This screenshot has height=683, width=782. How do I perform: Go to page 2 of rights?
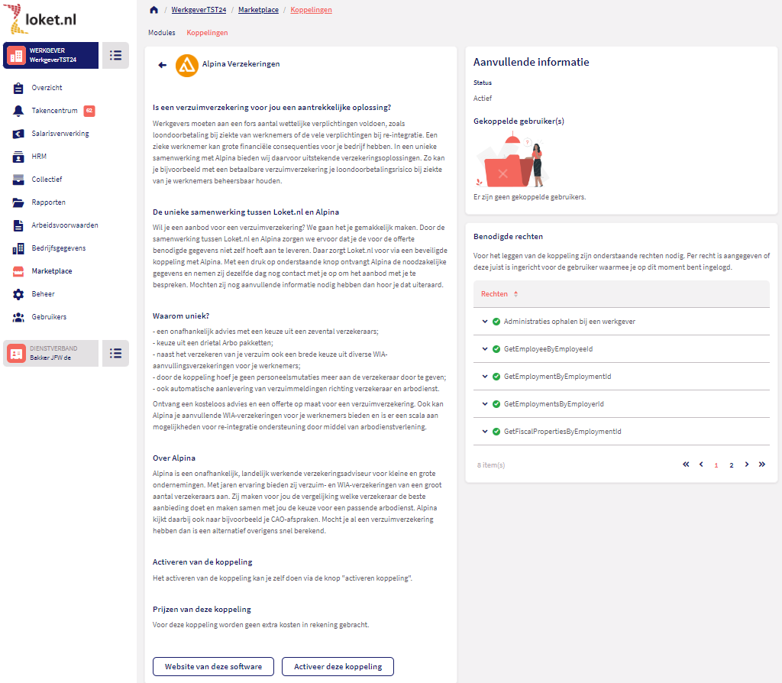(x=731, y=465)
